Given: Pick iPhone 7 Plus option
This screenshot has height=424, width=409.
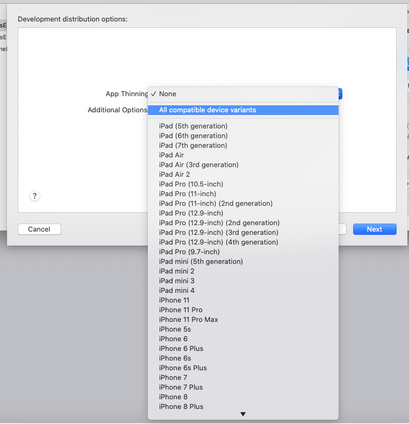Looking at the screenshot, I should click(x=181, y=387).
